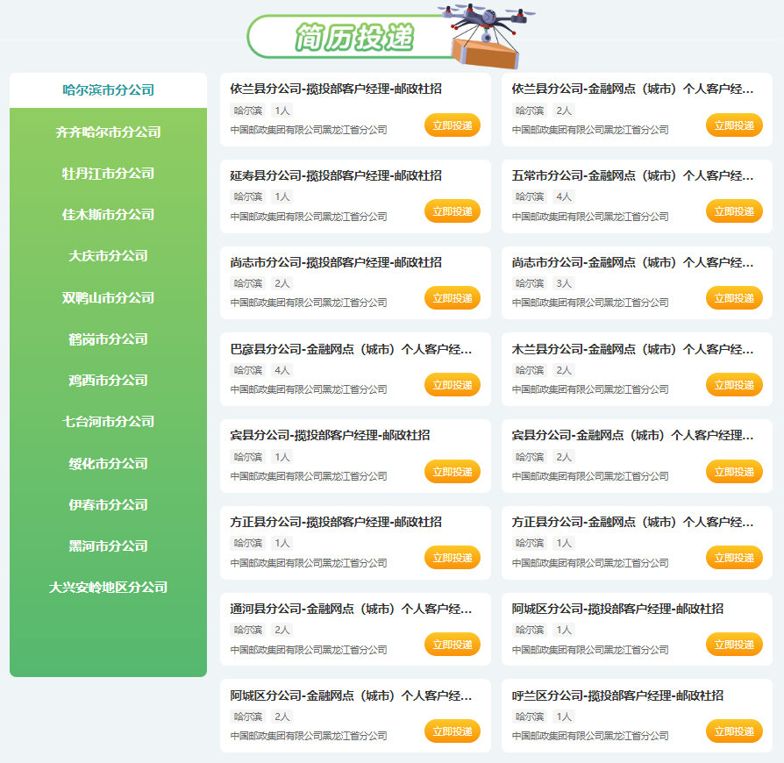Open the 牡丹江市分公司 branch list

coord(108,174)
